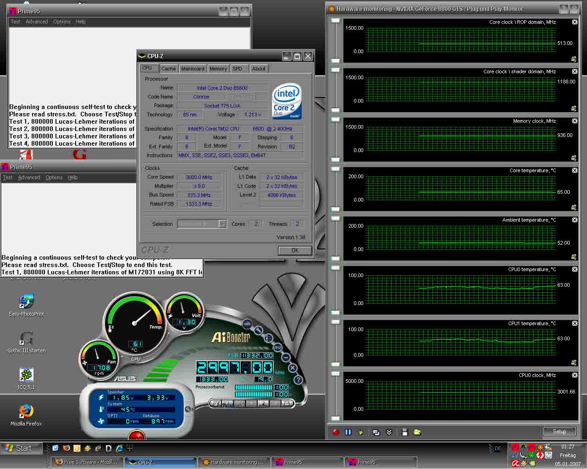Screen dimensions: 587x469
Task: Switch to the Memory tab in CPU-Z
Action: coord(218,69)
